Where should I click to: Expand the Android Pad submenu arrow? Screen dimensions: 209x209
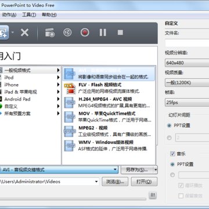point(58,99)
